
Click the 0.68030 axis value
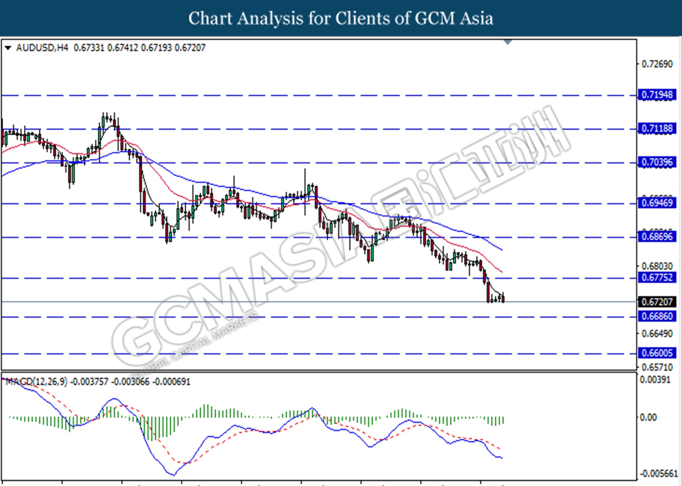(657, 266)
